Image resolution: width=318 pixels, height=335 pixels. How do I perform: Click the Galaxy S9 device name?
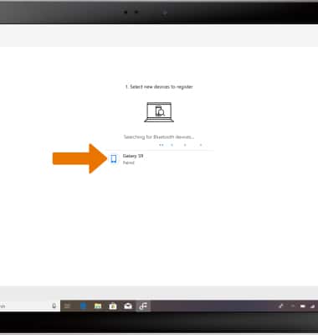click(133, 156)
